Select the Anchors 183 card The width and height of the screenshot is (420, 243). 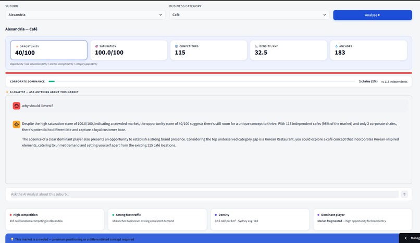click(368, 50)
